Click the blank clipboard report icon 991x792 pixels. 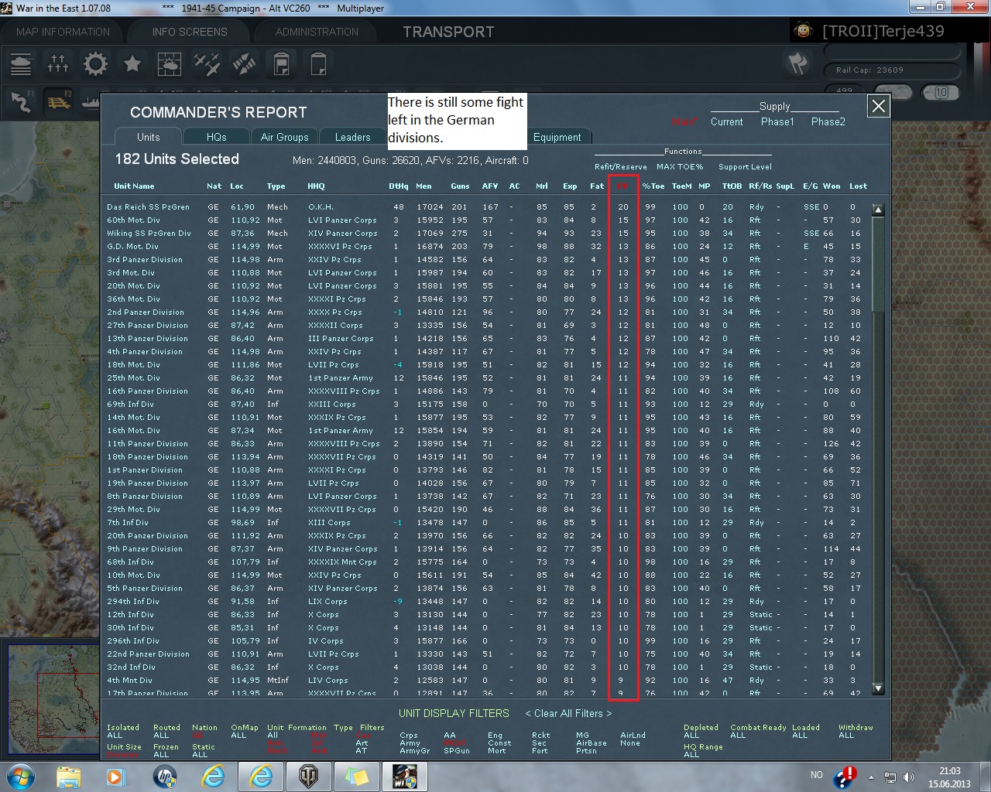tap(318, 63)
